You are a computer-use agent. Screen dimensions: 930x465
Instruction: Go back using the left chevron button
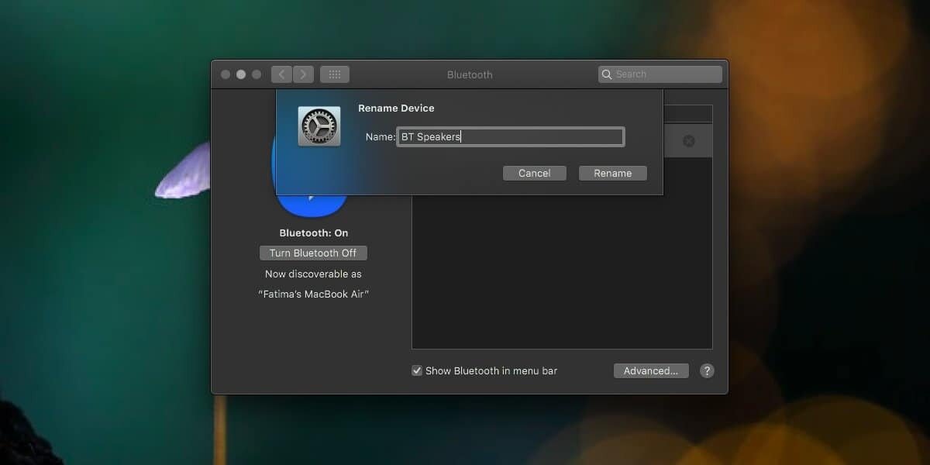click(x=281, y=74)
